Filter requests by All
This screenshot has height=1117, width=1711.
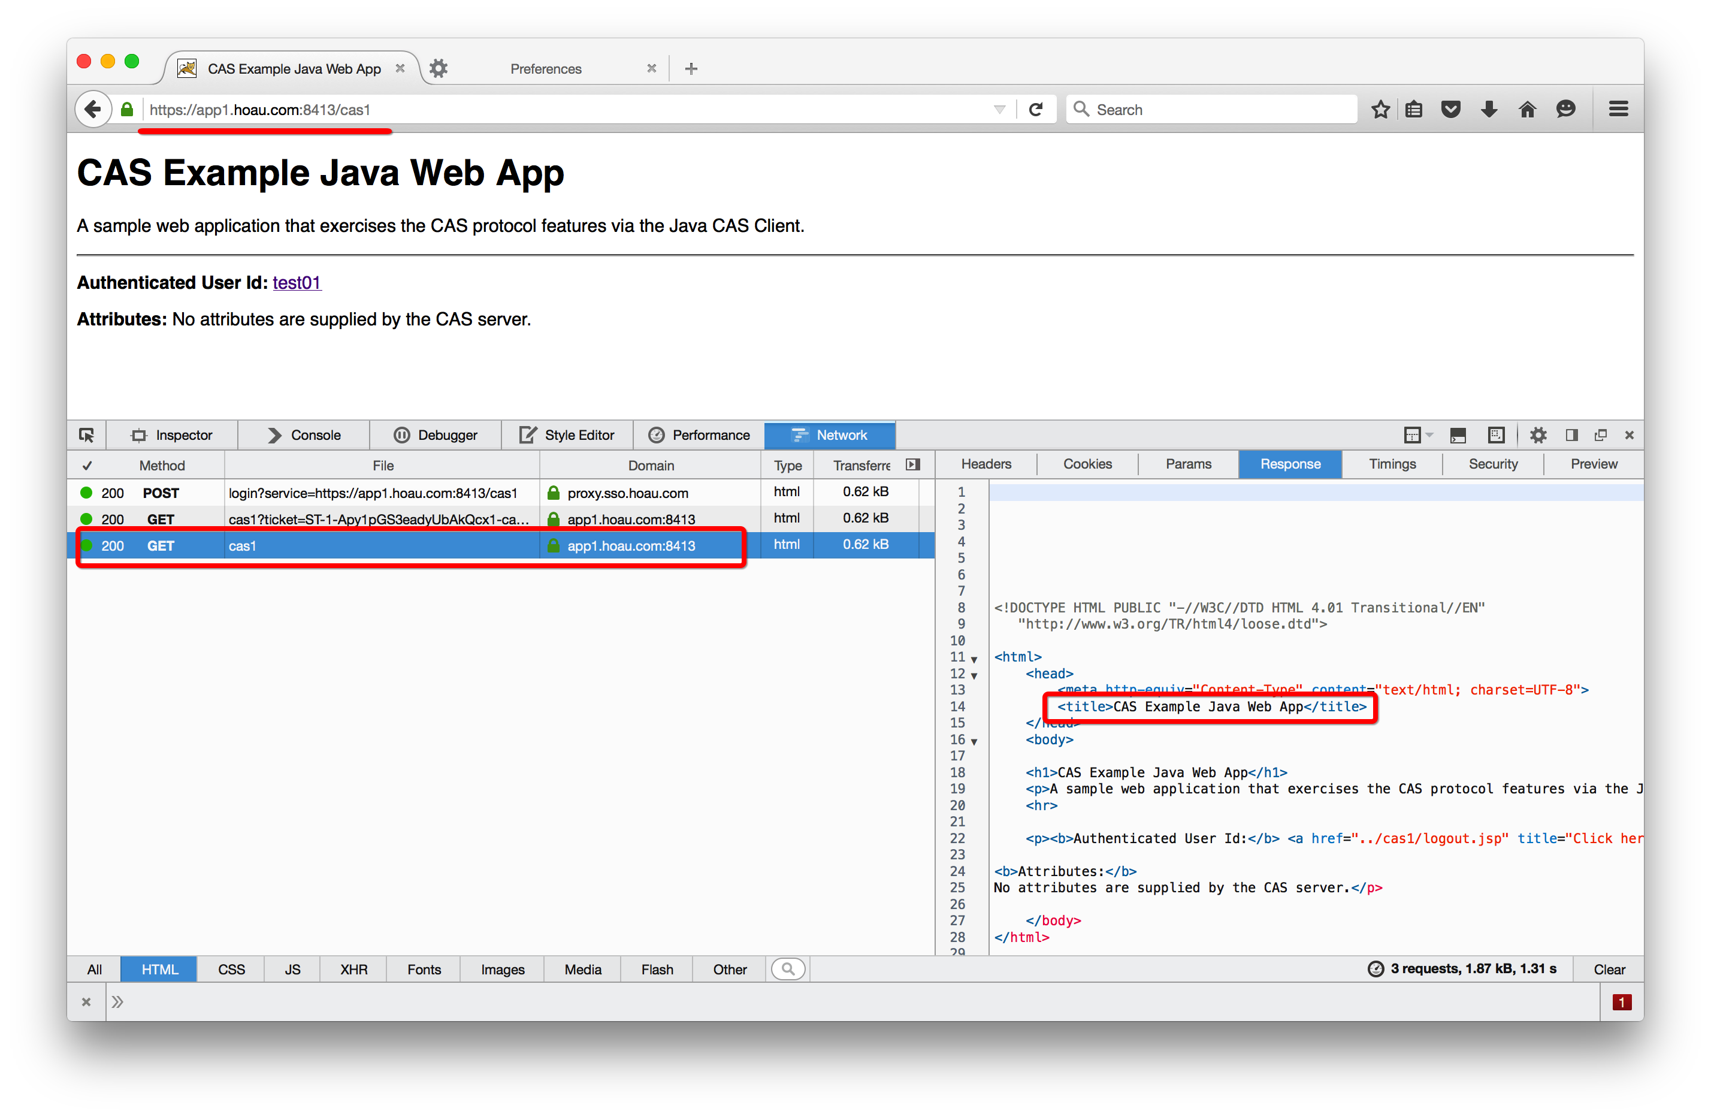pos(94,969)
